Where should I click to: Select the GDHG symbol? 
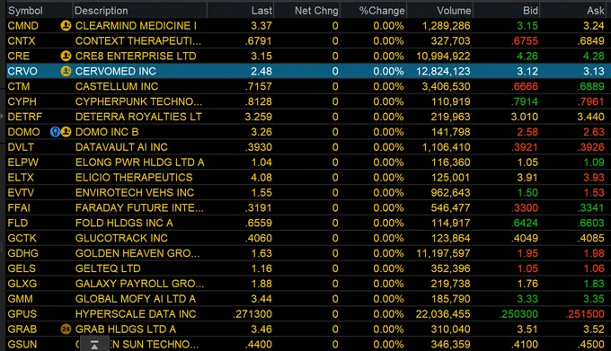(23, 253)
